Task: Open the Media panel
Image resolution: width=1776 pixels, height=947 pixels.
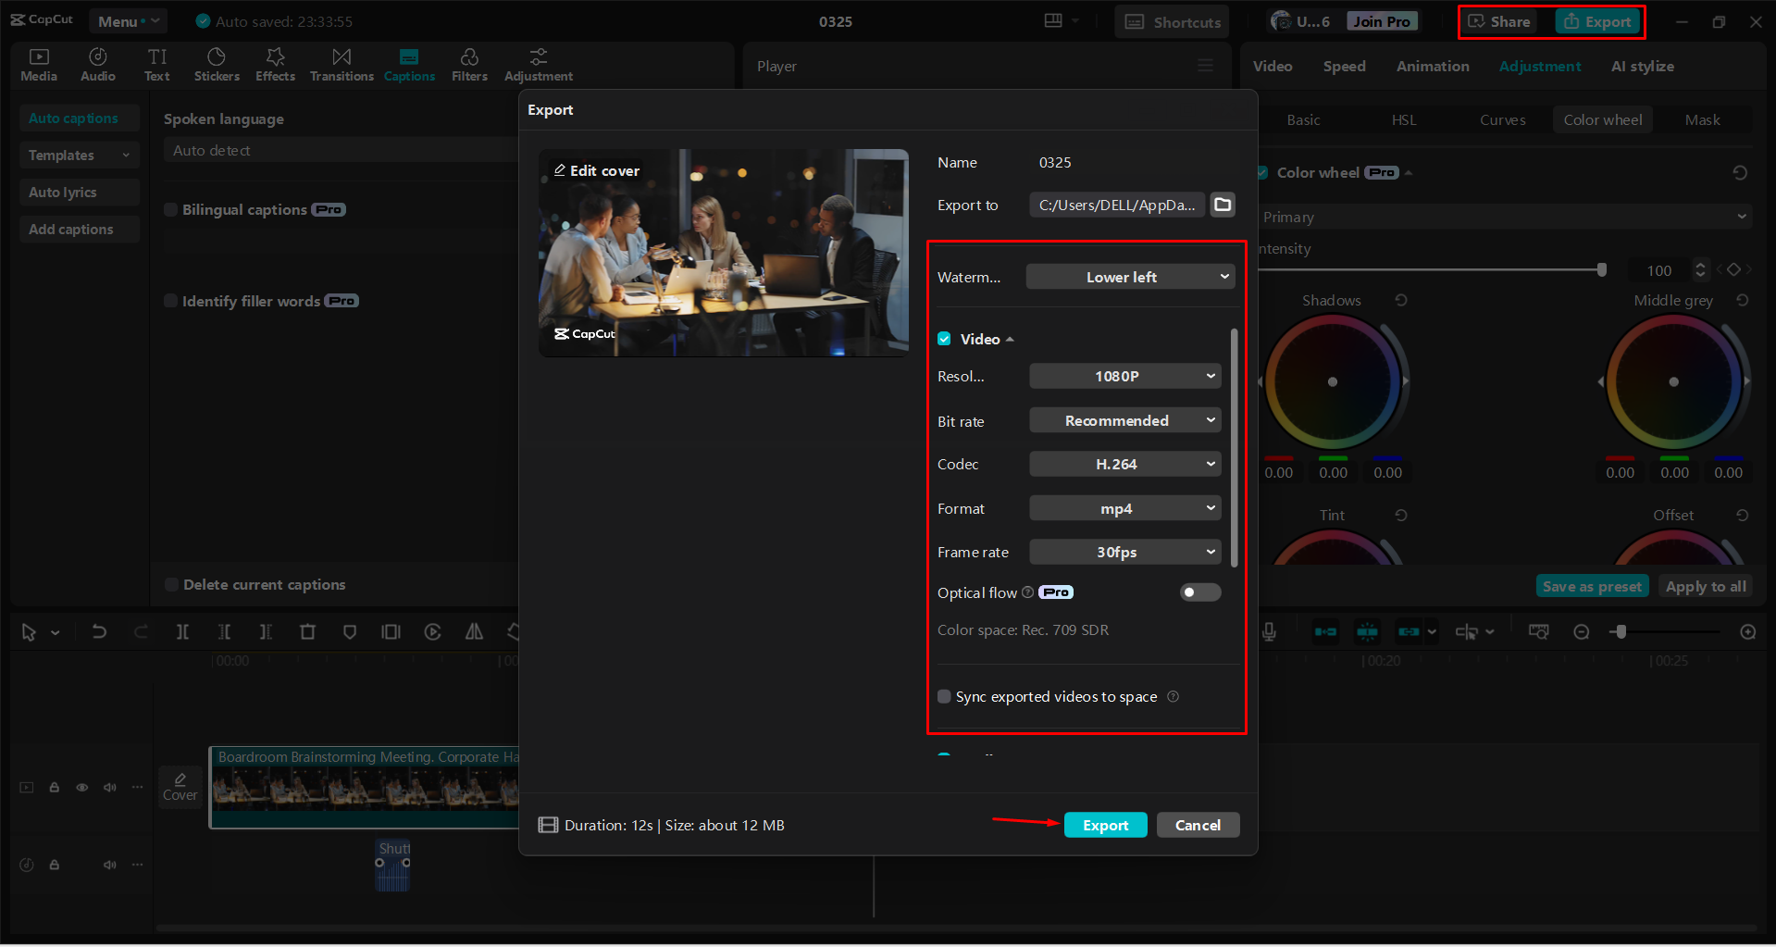Action: pyautogui.click(x=38, y=64)
